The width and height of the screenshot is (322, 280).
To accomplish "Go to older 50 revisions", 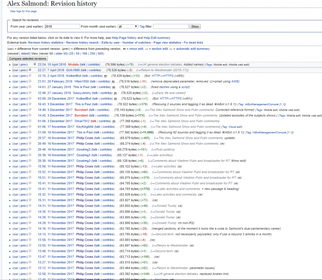I will click(x=60, y=54).
